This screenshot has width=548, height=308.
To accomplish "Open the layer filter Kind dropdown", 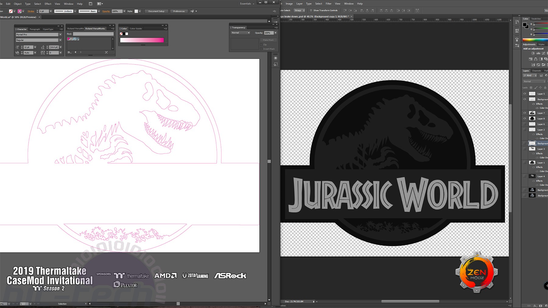I will [530, 75].
